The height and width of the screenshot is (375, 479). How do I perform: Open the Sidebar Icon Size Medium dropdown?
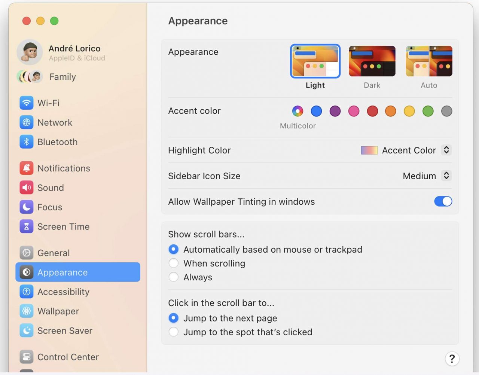[427, 176]
